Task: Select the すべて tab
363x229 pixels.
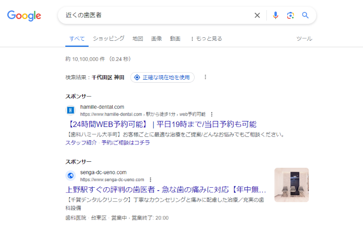Action: [77, 39]
